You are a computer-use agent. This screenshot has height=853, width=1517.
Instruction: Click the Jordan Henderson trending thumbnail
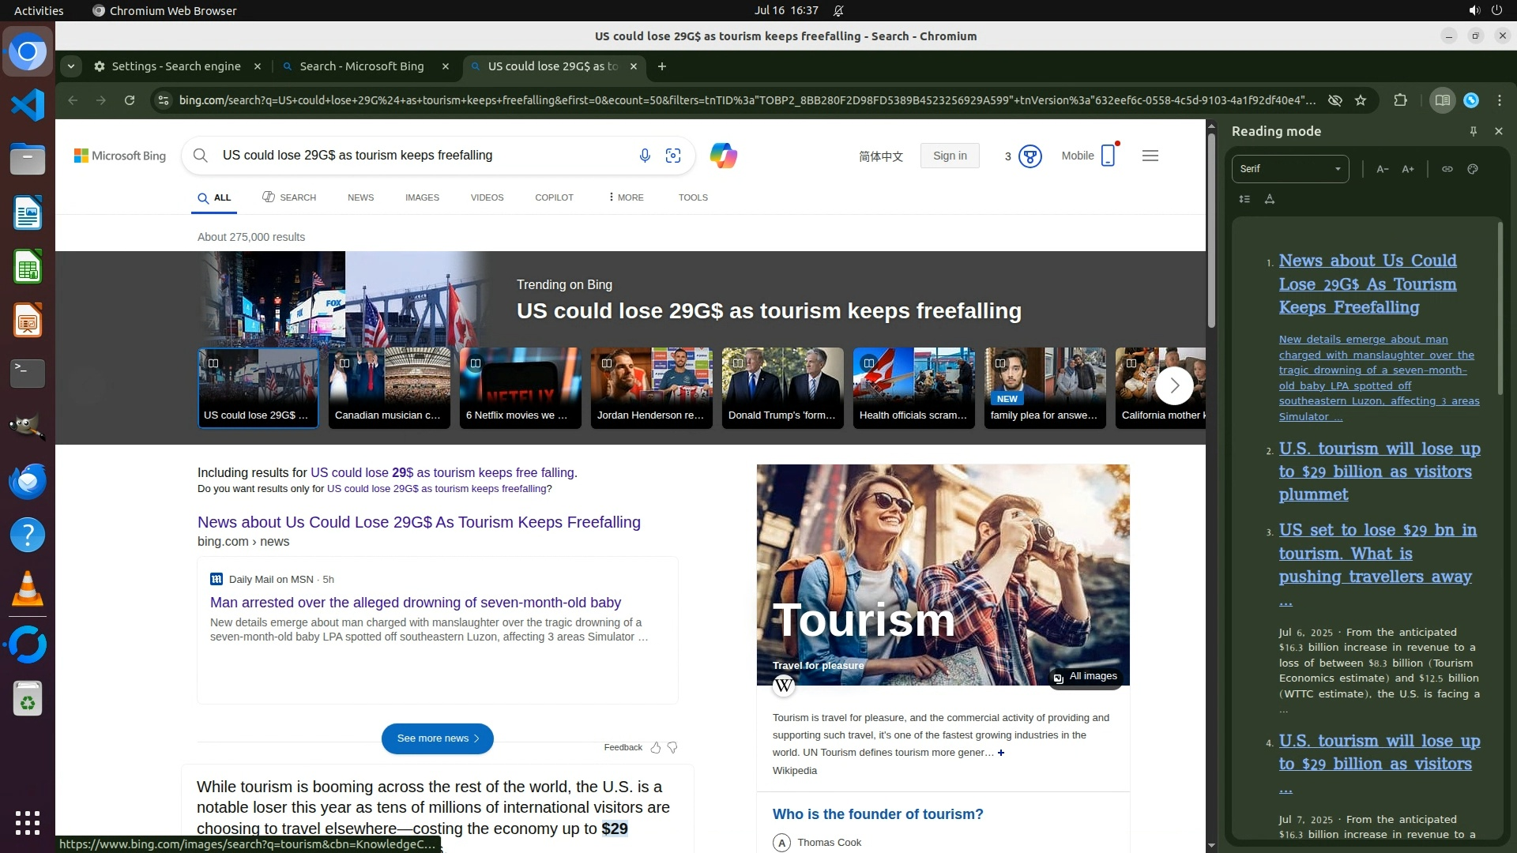tap(651, 388)
